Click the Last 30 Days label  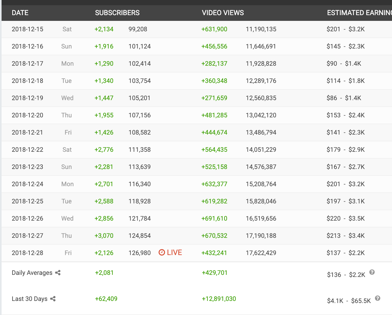tap(30, 299)
